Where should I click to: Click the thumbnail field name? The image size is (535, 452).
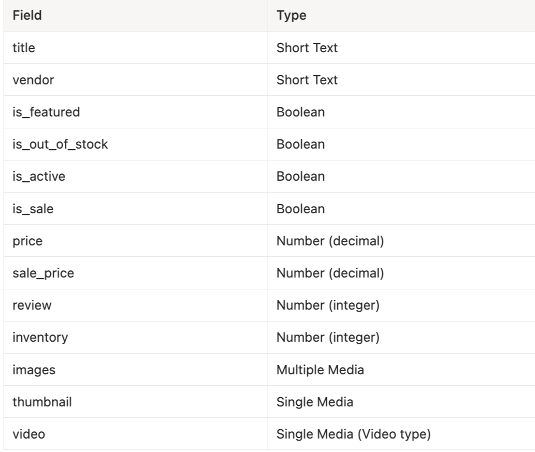click(42, 402)
